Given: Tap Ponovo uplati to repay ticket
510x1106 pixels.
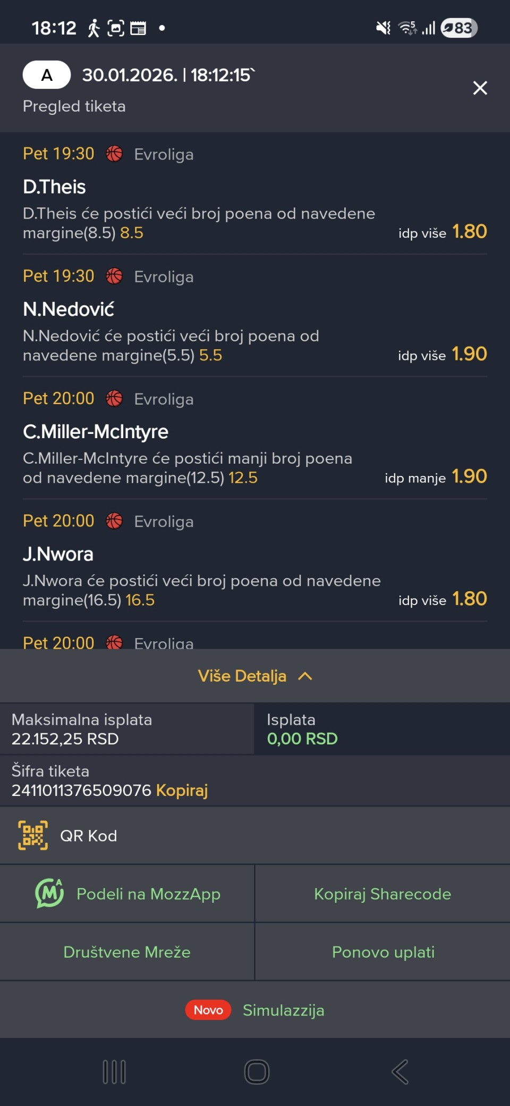Looking at the screenshot, I should click(383, 952).
